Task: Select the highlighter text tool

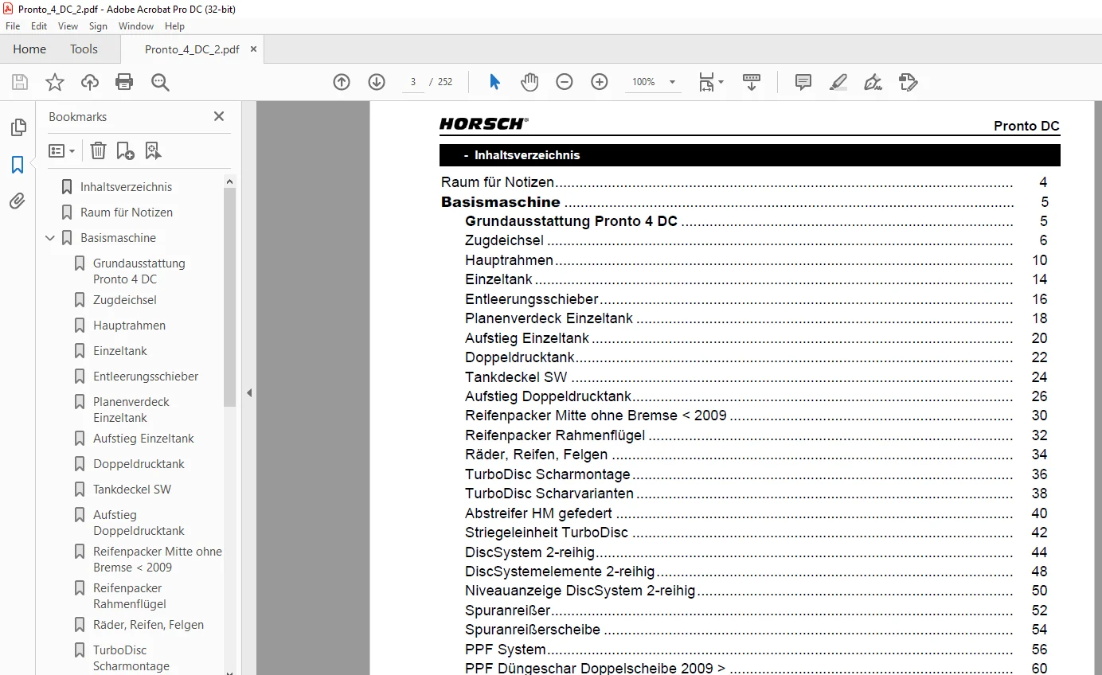Action: click(838, 82)
